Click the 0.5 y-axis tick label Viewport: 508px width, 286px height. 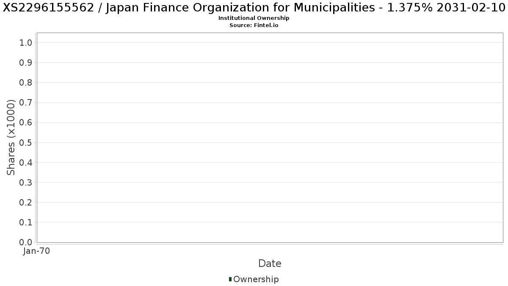pos(26,142)
